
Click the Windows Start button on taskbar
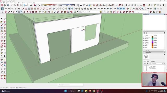65,91
